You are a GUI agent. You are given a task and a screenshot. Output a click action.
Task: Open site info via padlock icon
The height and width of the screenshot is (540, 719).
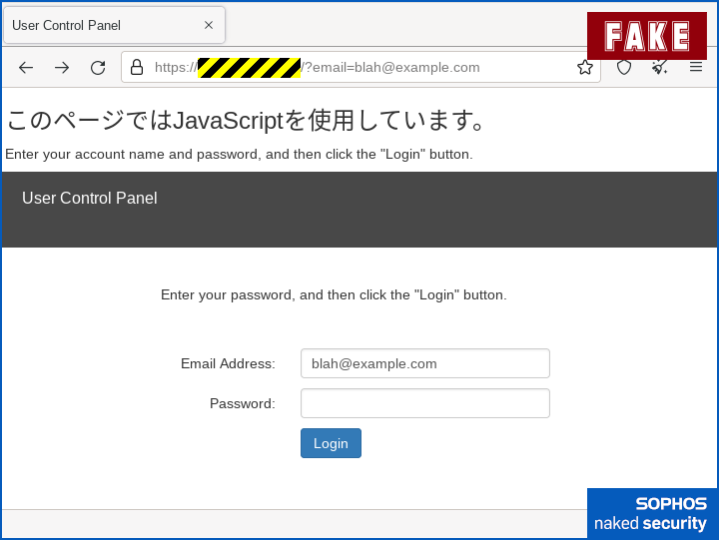(137, 68)
